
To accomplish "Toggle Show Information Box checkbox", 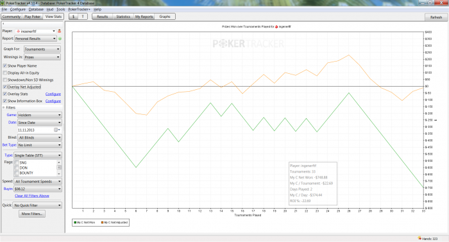I will [x=5, y=101].
